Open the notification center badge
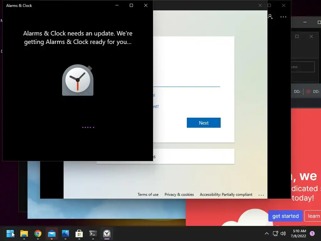The image size is (321, 241). [x=312, y=233]
